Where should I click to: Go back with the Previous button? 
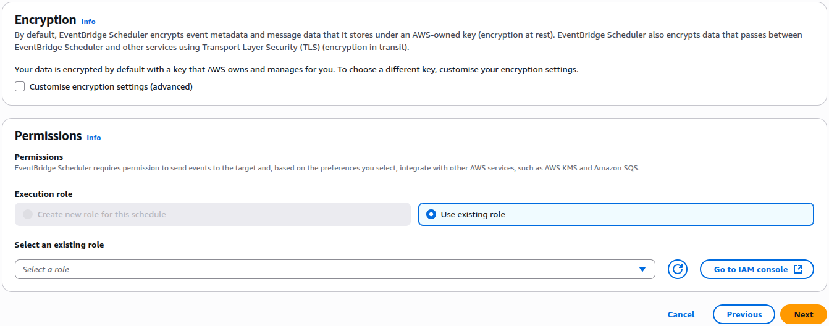pos(744,314)
